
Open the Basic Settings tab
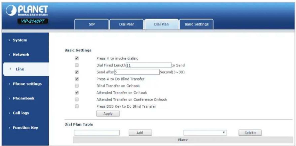[196, 24]
